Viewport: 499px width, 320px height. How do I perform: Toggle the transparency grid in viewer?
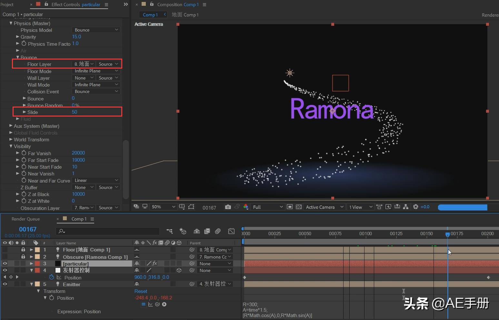click(x=299, y=207)
